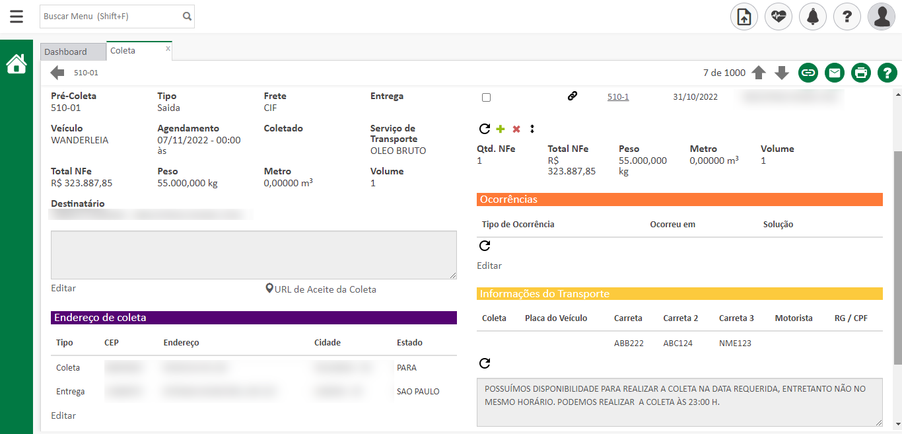The width and height of the screenshot is (902, 434).
Task: Add a new NFe with plus icon
Action: pyautogui.click(x=501, y=129)
